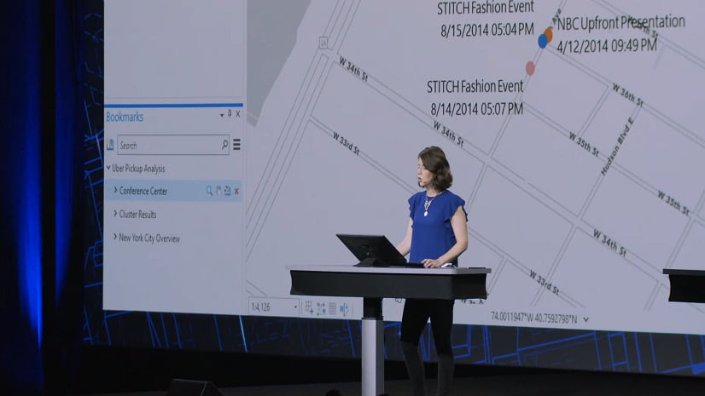Click the STITCH Fashion Event 8/14/2014 label
The height and width of the screenshot is (396, 705).
coord(475,97)
